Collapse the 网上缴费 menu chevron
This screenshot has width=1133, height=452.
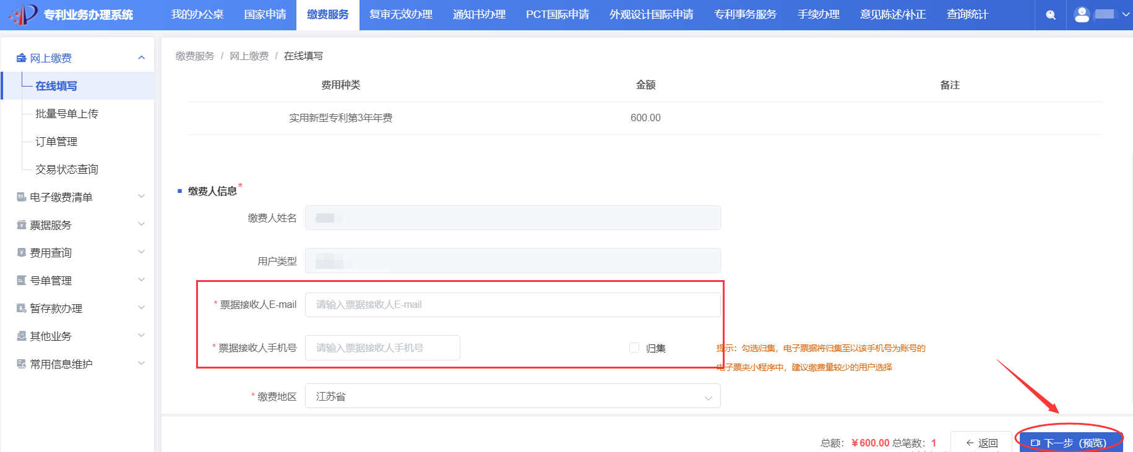[x=141, y=58]
